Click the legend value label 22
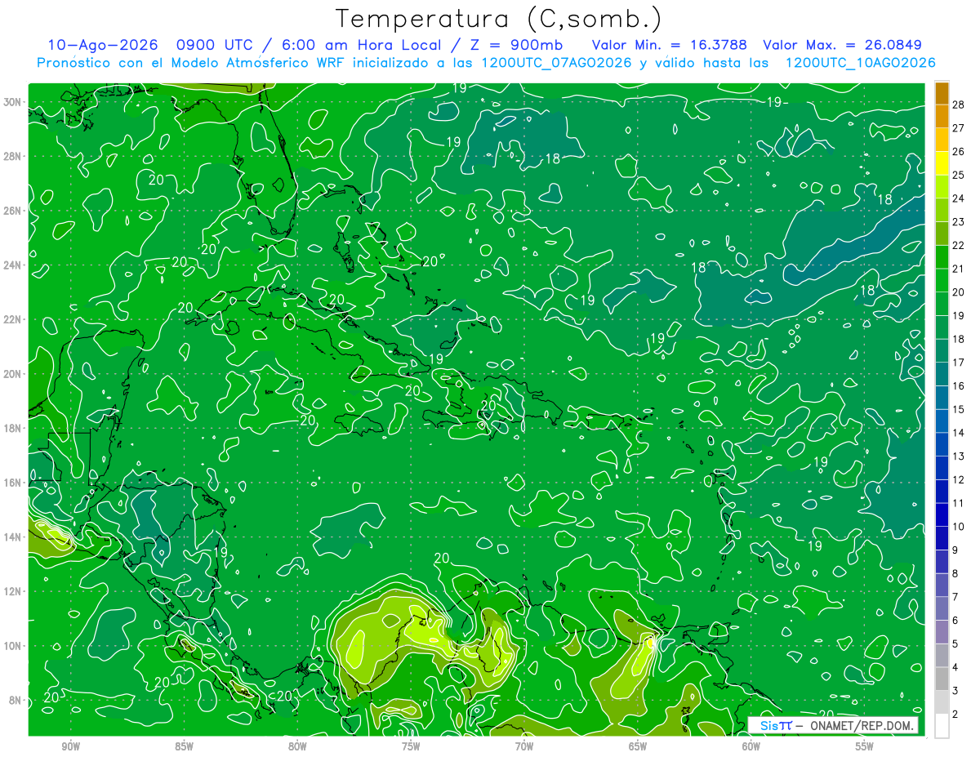The height and width of the screenshot is (757, 980). (958, 245)
